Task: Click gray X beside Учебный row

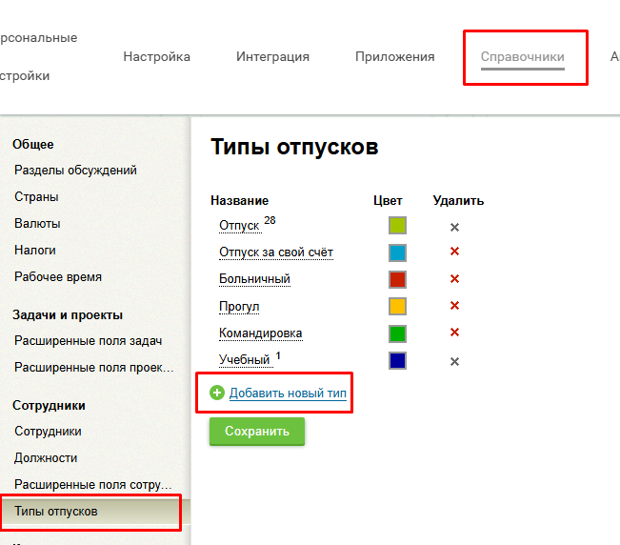Action: (454, 361)
